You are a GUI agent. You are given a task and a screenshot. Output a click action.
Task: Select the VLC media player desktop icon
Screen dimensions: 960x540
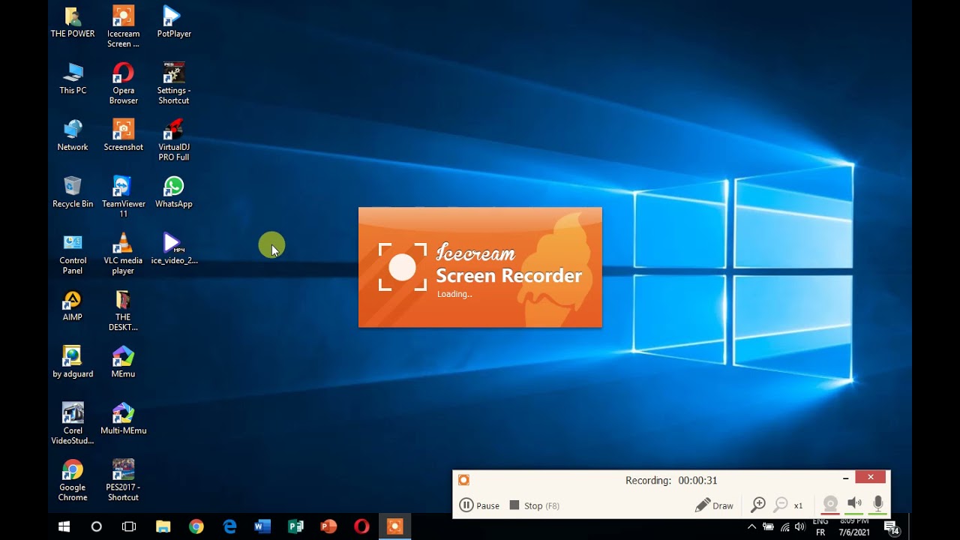[123, 255]
